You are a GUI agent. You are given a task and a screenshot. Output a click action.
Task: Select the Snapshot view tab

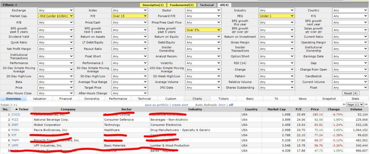(x=329, y=99)
